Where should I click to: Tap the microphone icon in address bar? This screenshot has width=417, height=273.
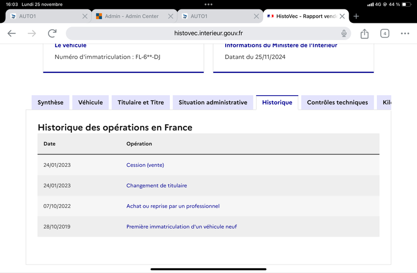coord(344,33)
